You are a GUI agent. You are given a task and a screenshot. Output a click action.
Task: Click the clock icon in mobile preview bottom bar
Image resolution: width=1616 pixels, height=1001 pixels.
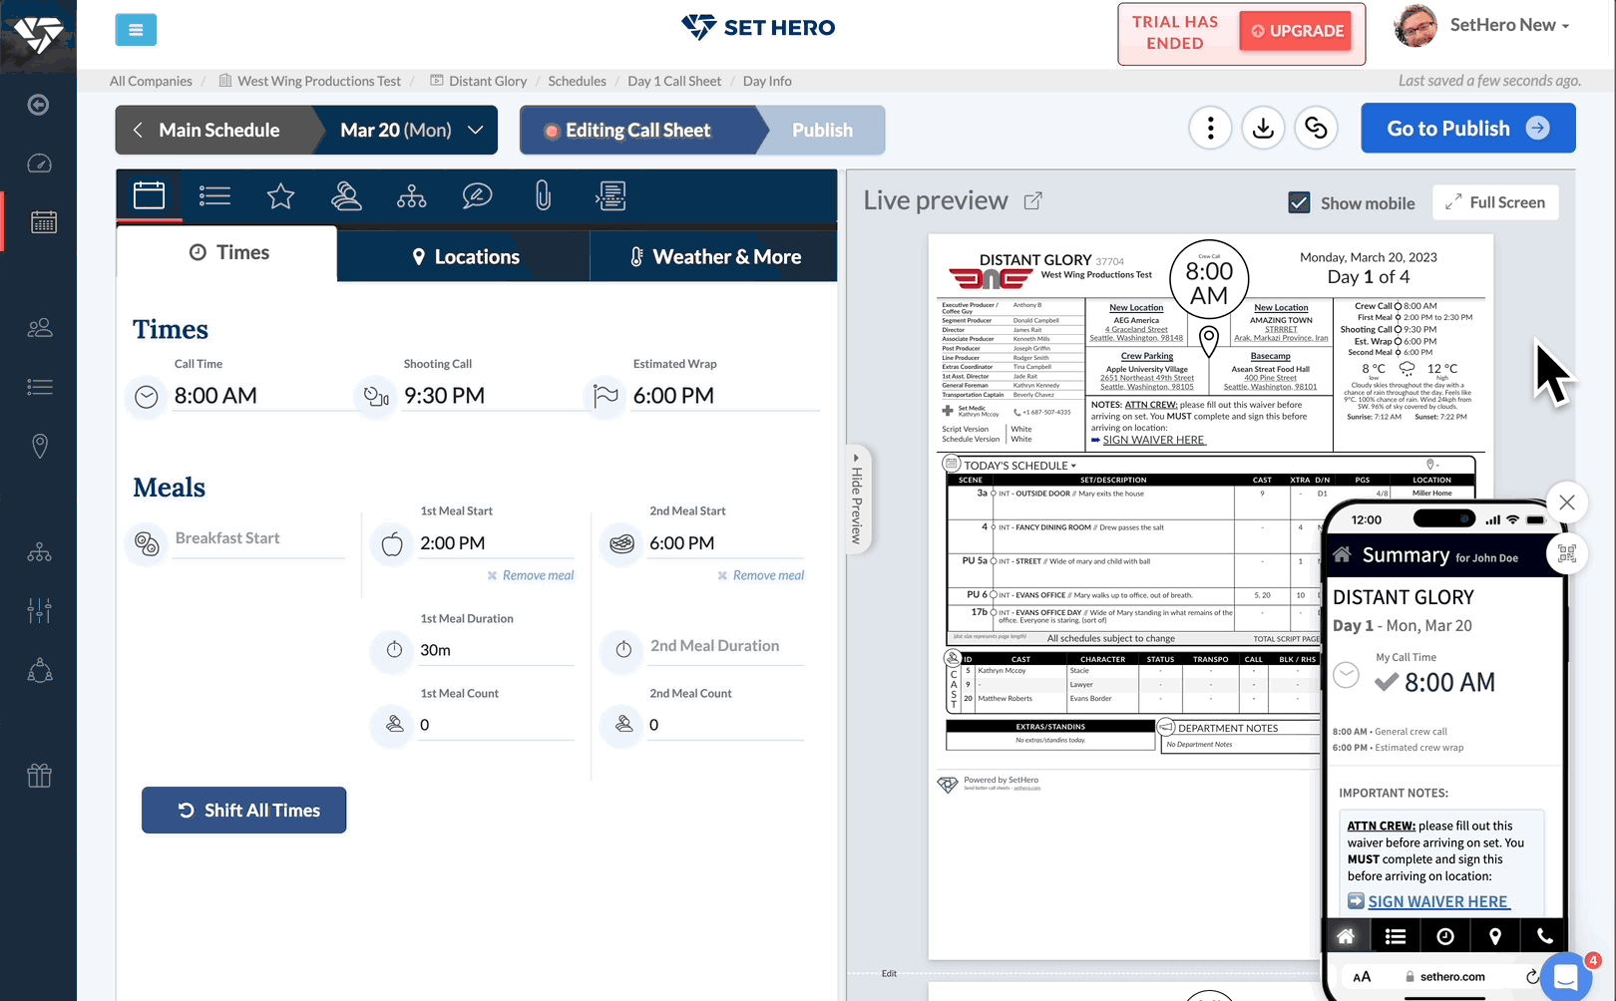tap(1444, 936)
